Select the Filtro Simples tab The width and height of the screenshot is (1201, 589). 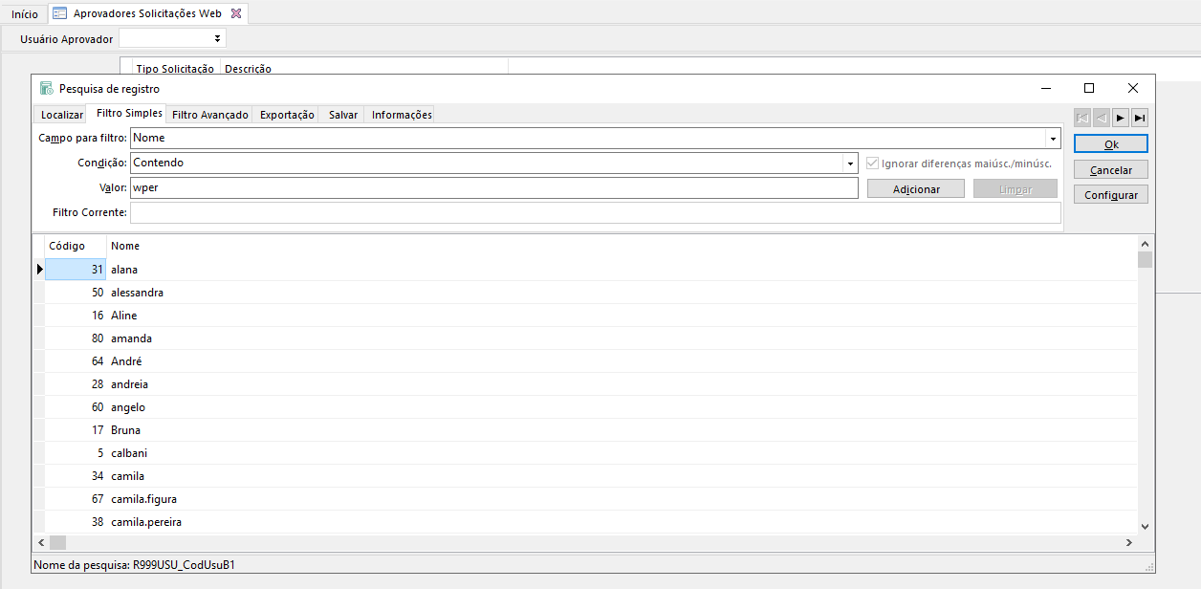[129, 113]
